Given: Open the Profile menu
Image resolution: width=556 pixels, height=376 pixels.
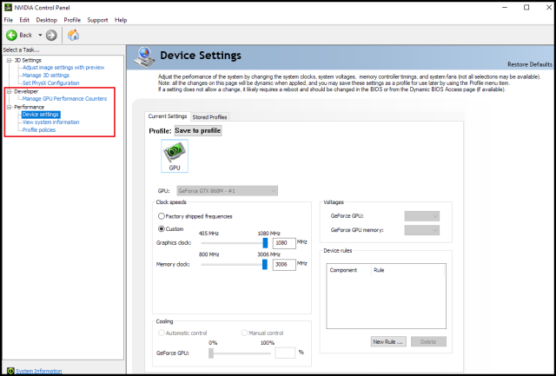Looking at the screenshot, I should point(72,20).
